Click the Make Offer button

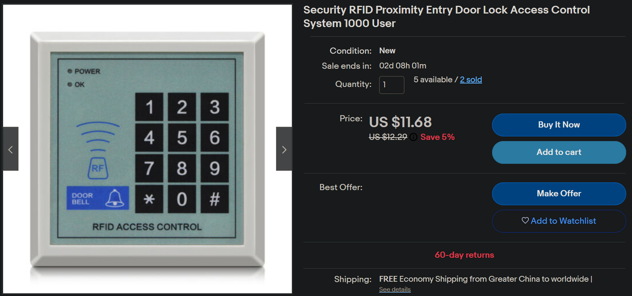[x=559, y=194]
